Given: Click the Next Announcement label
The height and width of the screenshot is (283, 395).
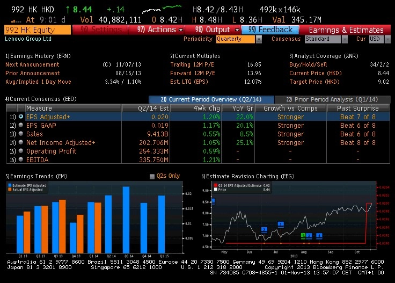Looking at the screenshot, I should click(32, 64).
